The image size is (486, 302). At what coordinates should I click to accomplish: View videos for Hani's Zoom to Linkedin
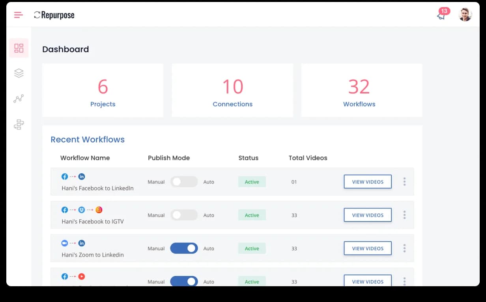tap(368, 248)
